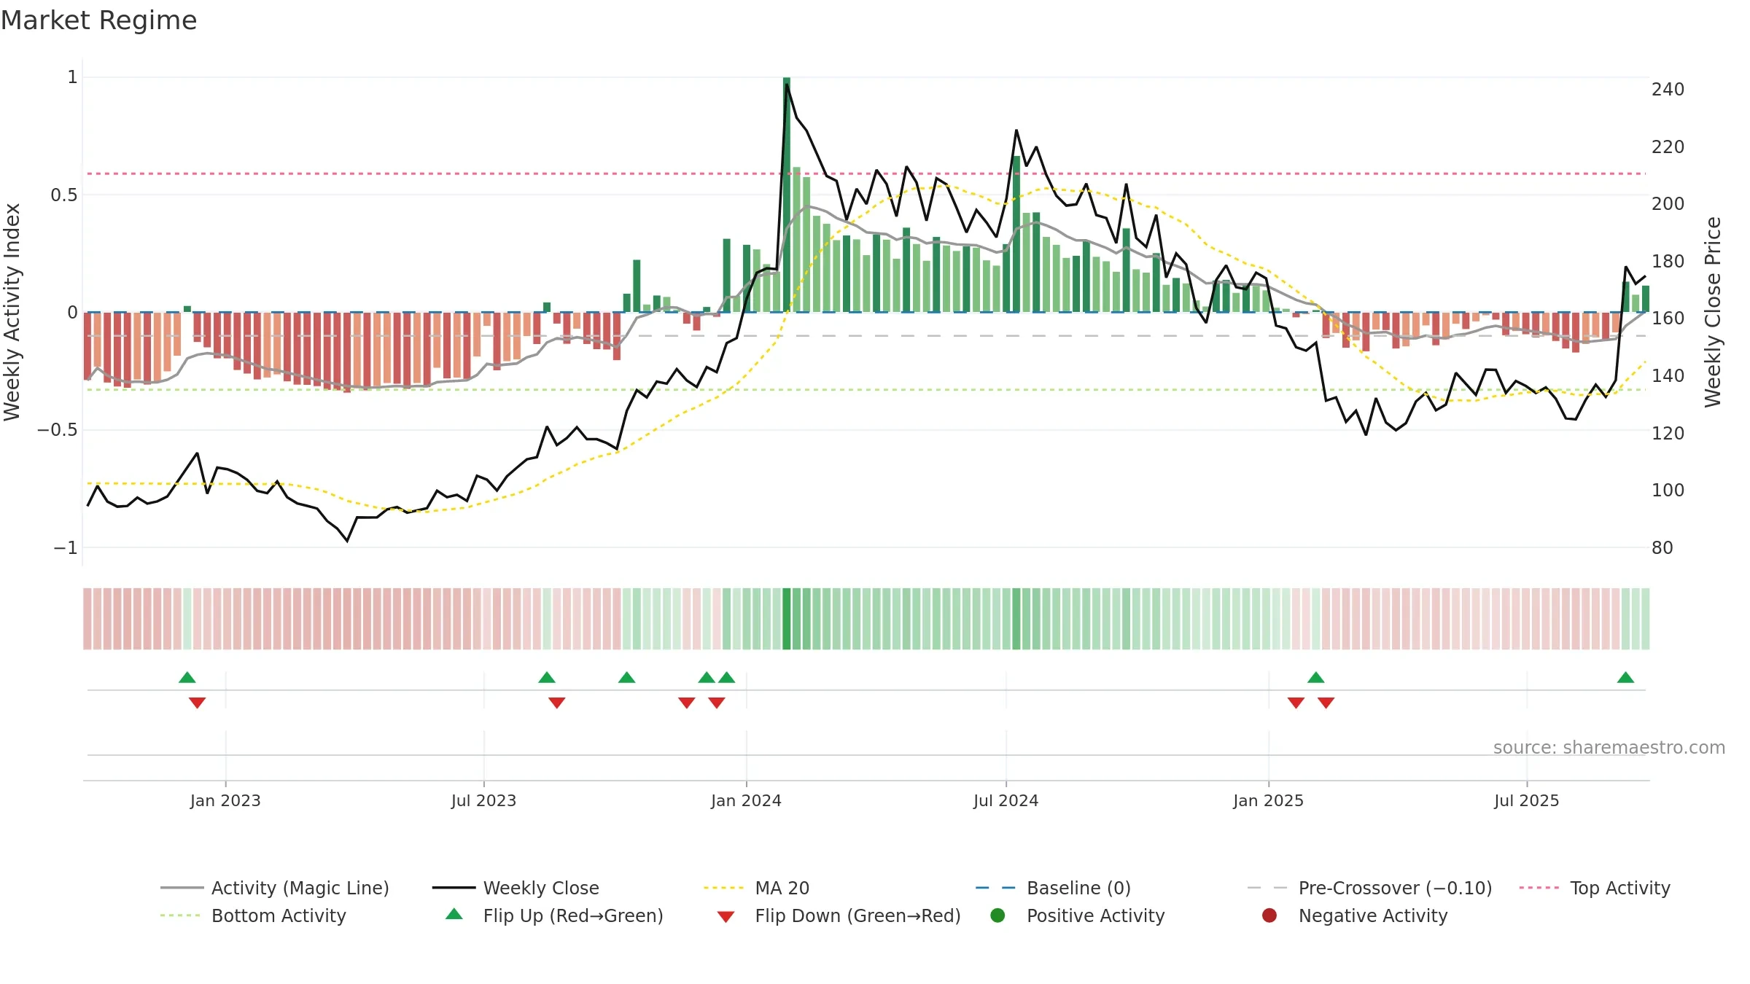Toggle Baseline (0) legend entry
The width and height of the screenshot is (1750, 984).
click(x=1053, y=888)
